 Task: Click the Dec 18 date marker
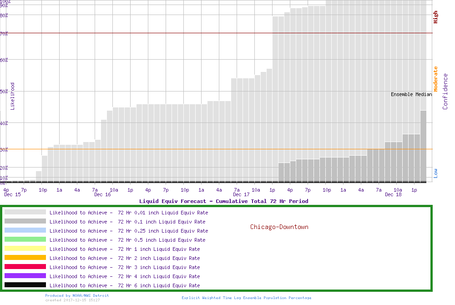(393, 195)
